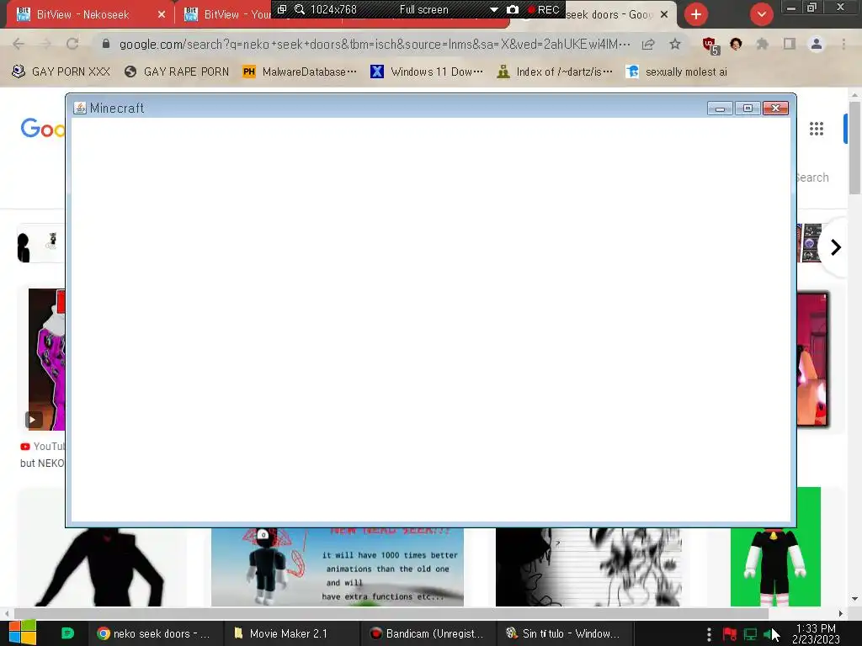The height and width of the screenshot is (646, 862).
Task: Open the Google apps grid icon
Action: click(817, 129)
